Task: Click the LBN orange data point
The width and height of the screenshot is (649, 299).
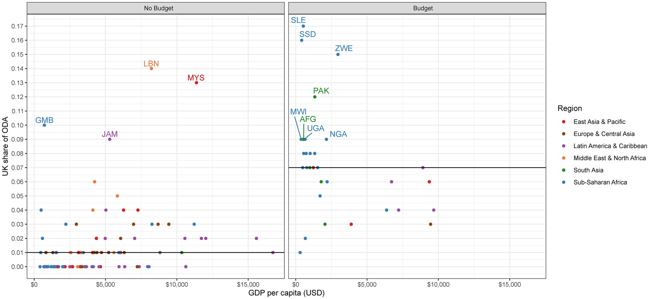Action: 151,69
